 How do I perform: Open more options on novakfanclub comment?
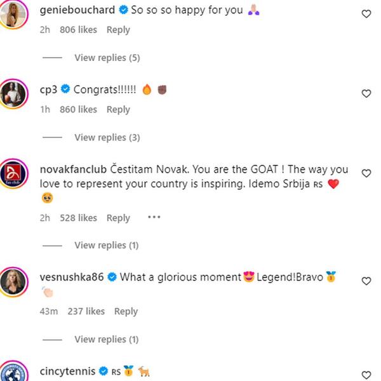click(154, 217)
